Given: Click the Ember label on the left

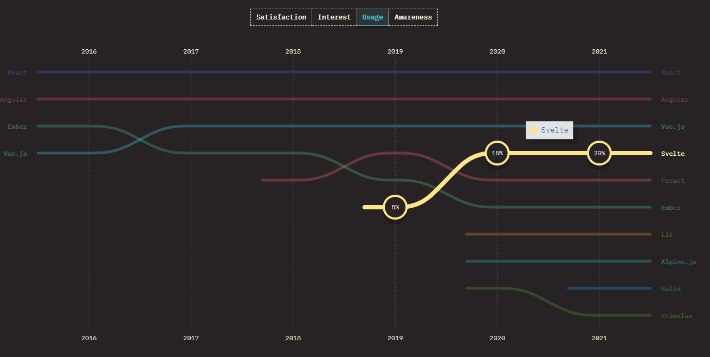Looking at the screenshot, I should pos(17,127).
